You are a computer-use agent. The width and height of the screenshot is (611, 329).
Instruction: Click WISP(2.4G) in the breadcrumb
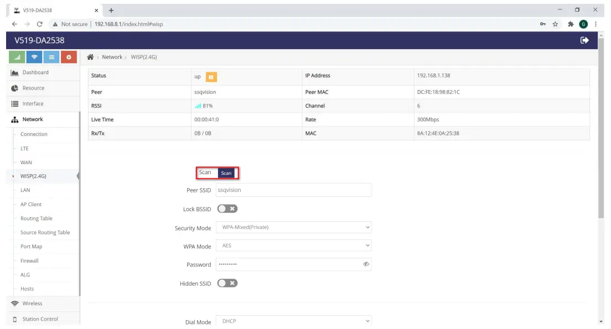[x=144, y=58]
